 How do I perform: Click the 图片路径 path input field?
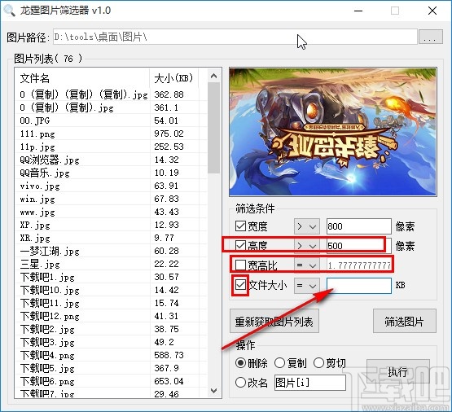click(235, 37)
